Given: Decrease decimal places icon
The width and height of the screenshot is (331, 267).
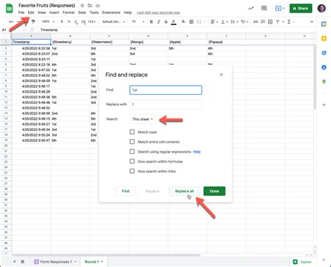Looking at the screenshot, I should click(76, 22).
